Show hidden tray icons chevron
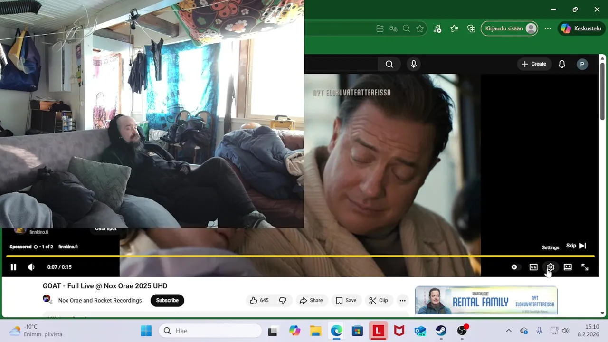 509,331
